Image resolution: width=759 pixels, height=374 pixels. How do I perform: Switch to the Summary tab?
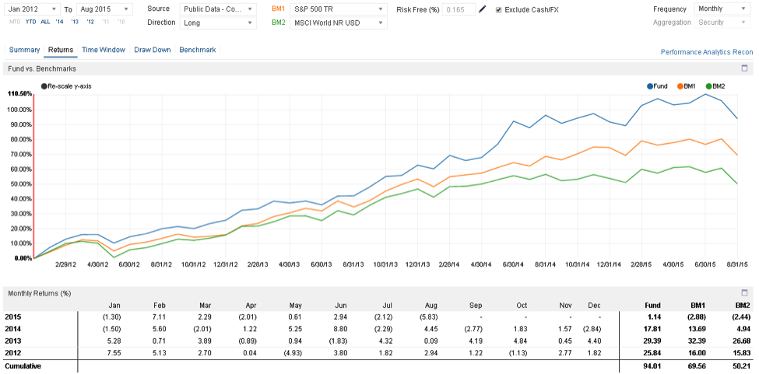coord(24,50)
